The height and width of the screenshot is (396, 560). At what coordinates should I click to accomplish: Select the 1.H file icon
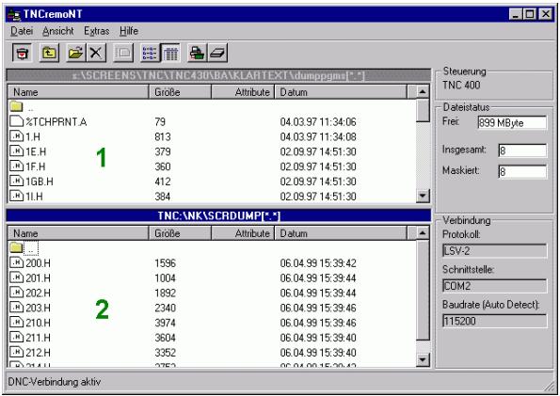16,136
